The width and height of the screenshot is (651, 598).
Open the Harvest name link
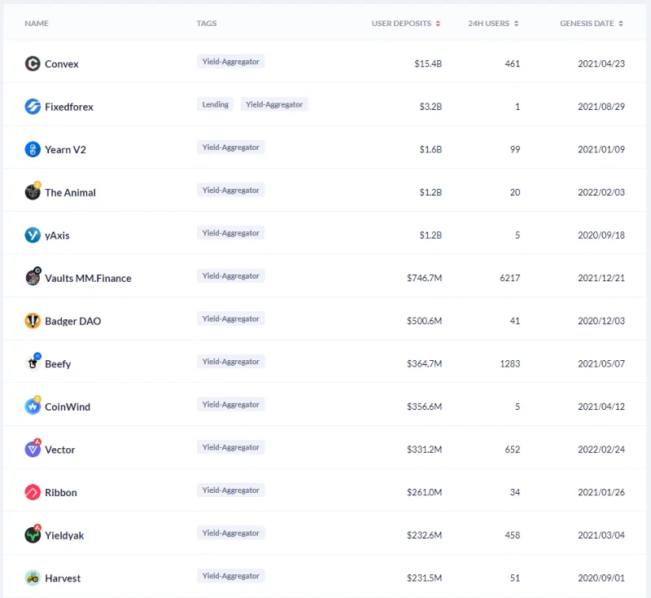point(63,578)
